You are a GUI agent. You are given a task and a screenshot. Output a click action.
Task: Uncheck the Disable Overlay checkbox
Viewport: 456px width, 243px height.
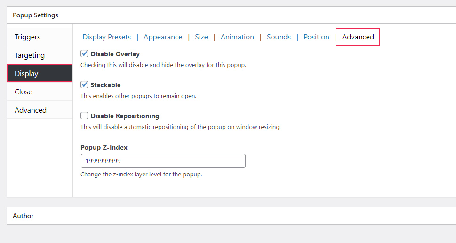(x=84, y=53)
